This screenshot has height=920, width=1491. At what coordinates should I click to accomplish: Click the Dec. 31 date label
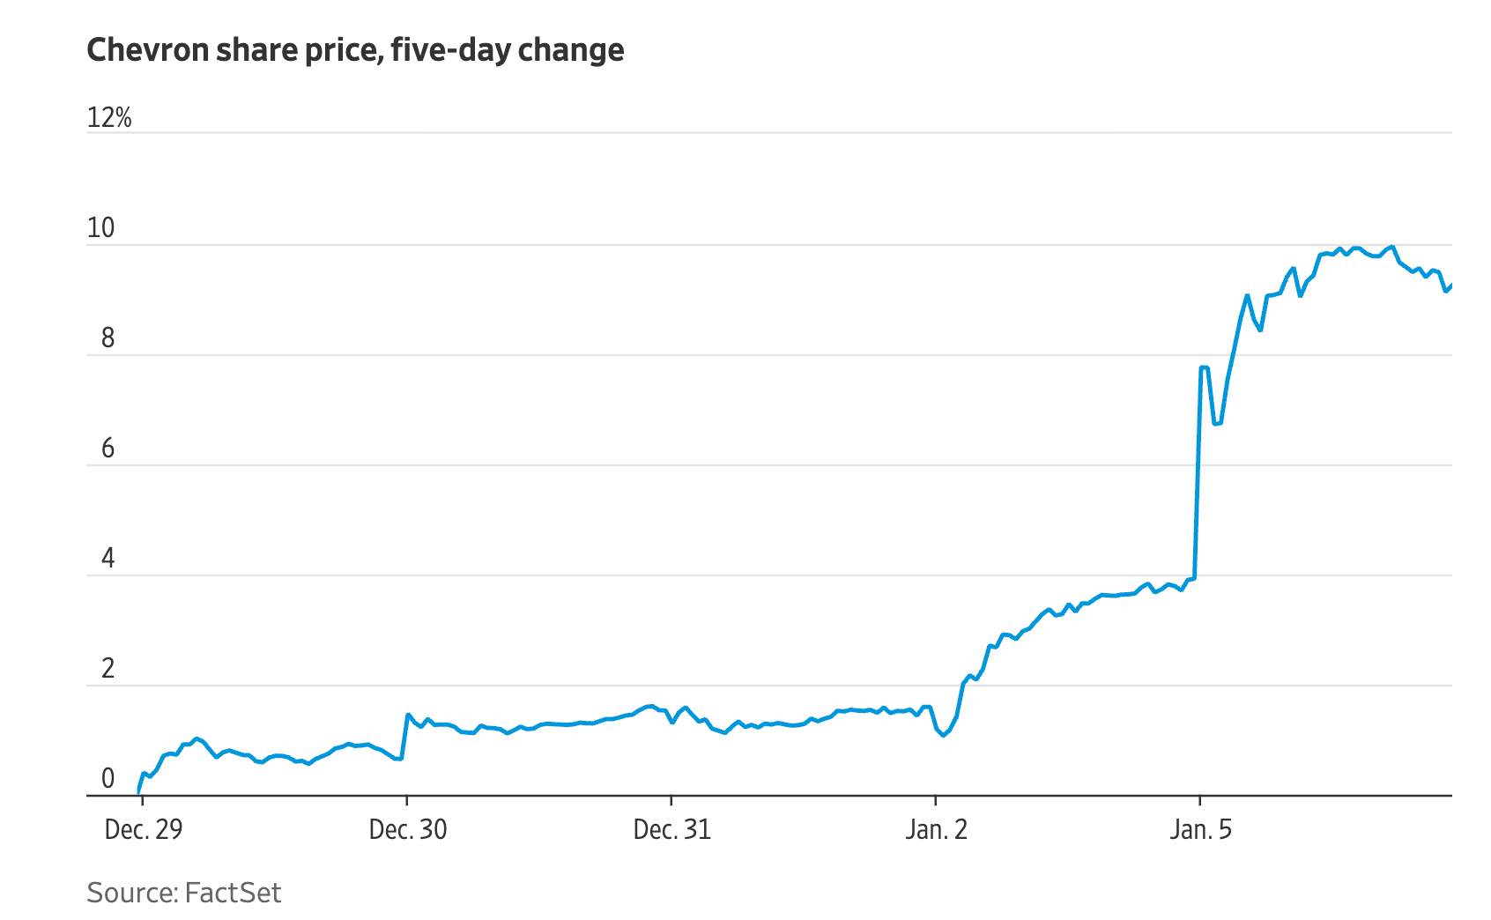(x=672, y=829)
